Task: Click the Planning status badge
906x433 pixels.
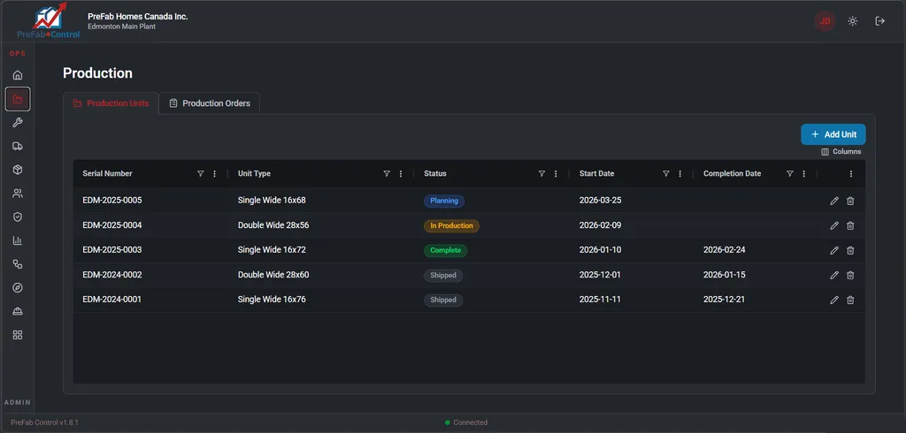Action: (x=444, y=201)
